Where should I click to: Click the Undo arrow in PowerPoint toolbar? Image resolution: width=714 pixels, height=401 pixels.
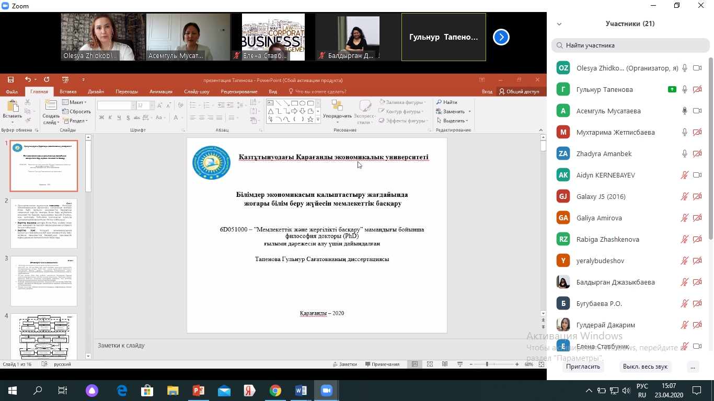point(28,80)
